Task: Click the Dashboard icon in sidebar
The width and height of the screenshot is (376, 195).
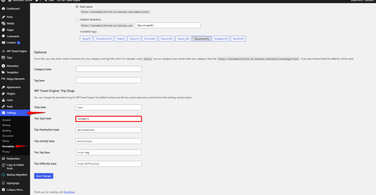Action: click(3, 8)
